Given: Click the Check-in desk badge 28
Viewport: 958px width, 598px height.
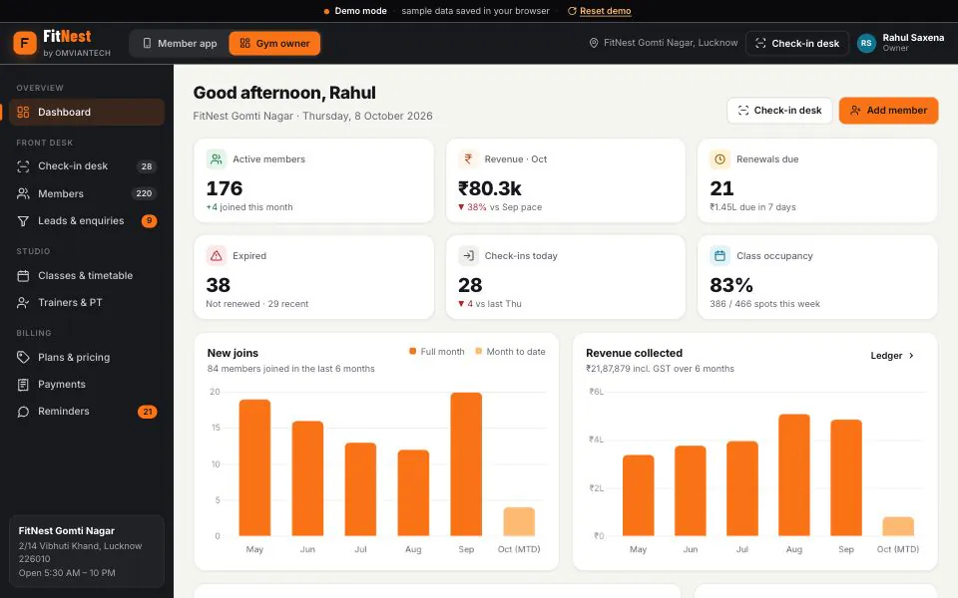Looking at the screenshot, I should 147,166.
